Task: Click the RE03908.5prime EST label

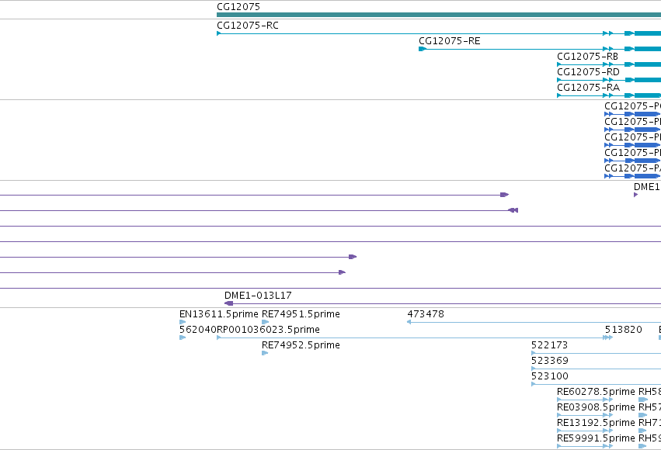Action: (x=596, y=407)
